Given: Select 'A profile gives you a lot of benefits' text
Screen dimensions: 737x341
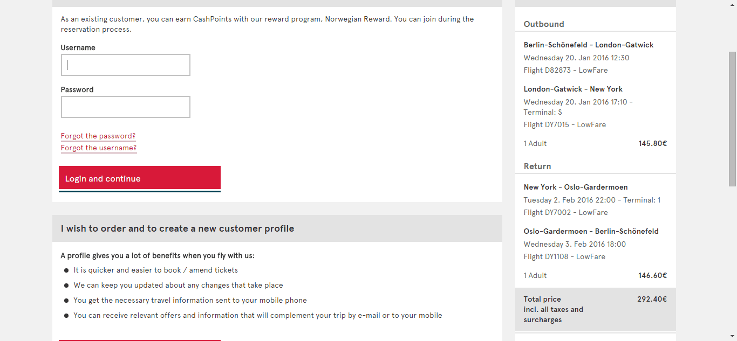Looking at the screenshot, I should point(158,256).
